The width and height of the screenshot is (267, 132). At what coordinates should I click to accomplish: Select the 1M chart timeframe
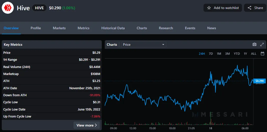pos(219,54)
